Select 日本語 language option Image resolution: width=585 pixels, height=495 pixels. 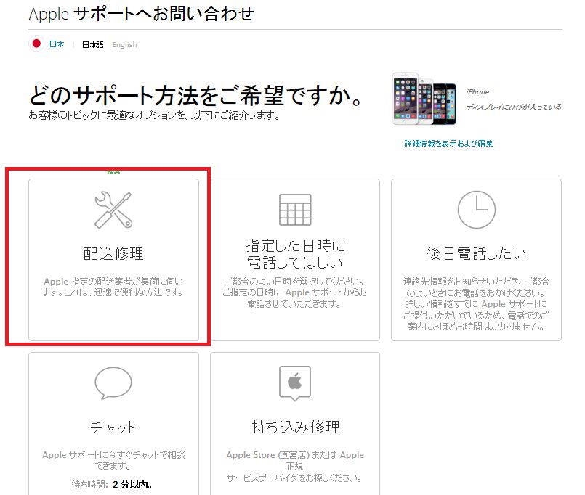tap(92, 45)
